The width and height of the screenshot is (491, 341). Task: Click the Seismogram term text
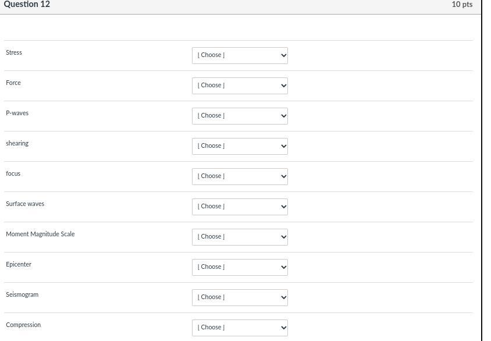[x=22, y=294]
